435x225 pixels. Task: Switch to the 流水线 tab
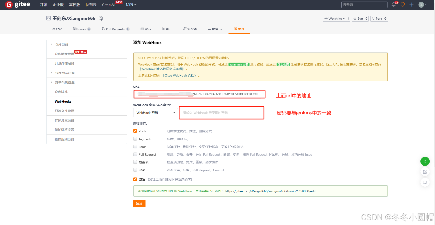(190, 29)
